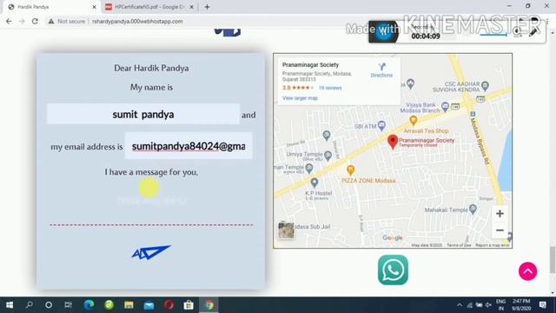Click the volume speaker tray icon
Viewport: 556px width, 313px height.
point(488,305)
